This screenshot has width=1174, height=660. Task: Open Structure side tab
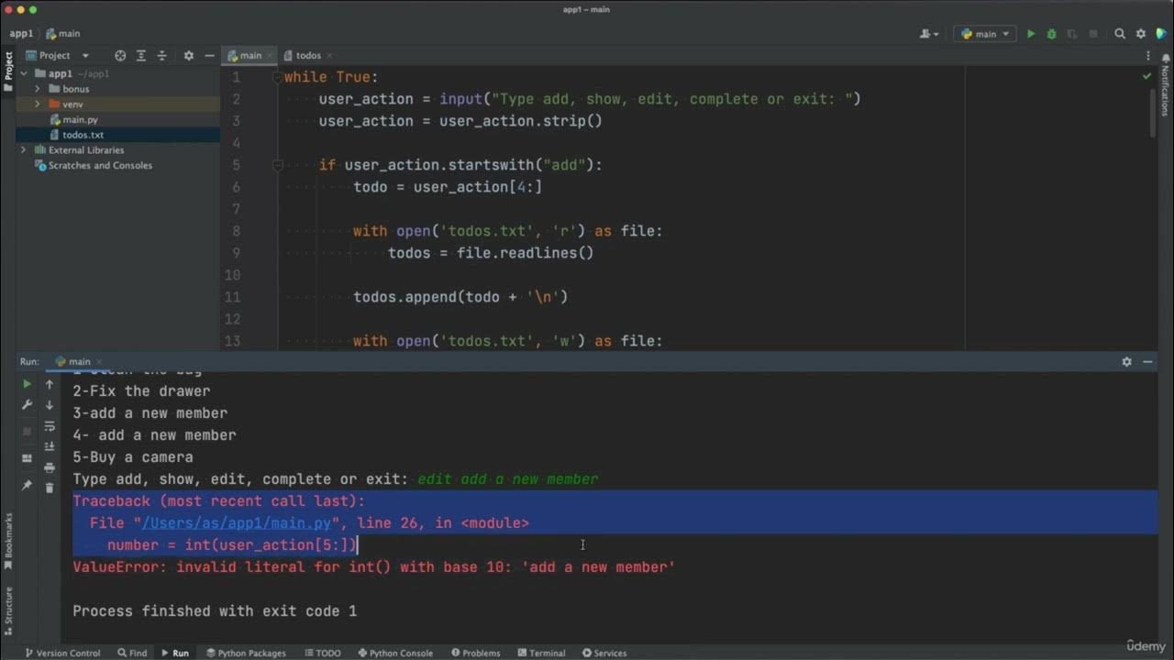(7, 610)
